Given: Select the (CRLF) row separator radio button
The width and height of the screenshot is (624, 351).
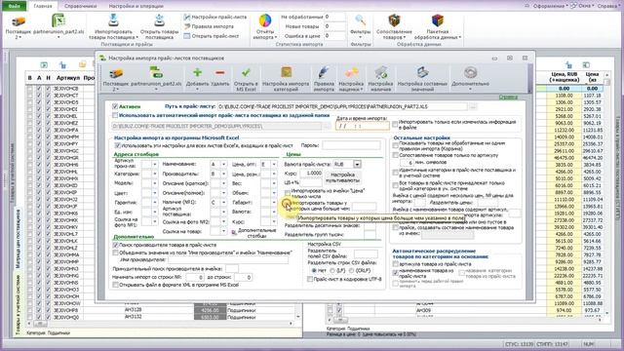Looking at the screenshot, I should [x=351, y=271].
